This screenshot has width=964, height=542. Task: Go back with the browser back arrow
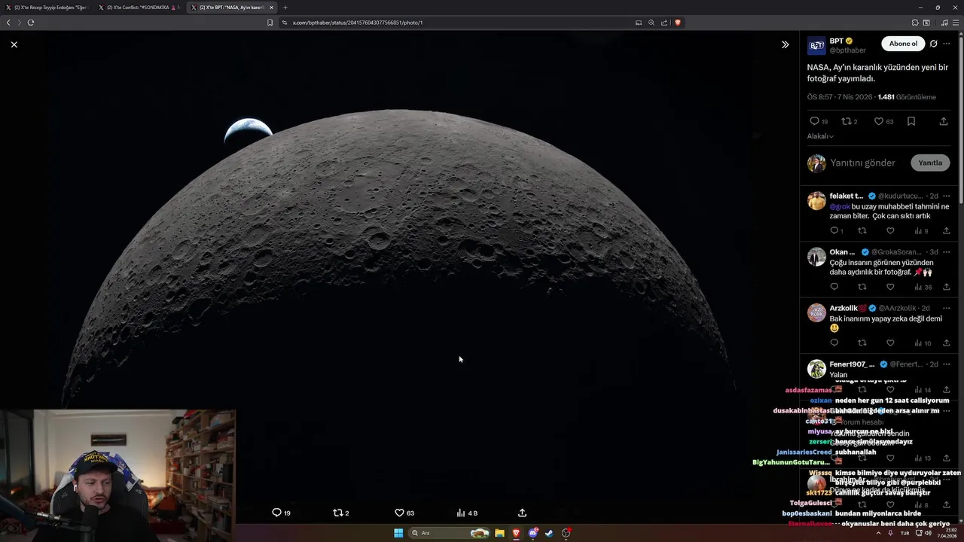(8, 23)
